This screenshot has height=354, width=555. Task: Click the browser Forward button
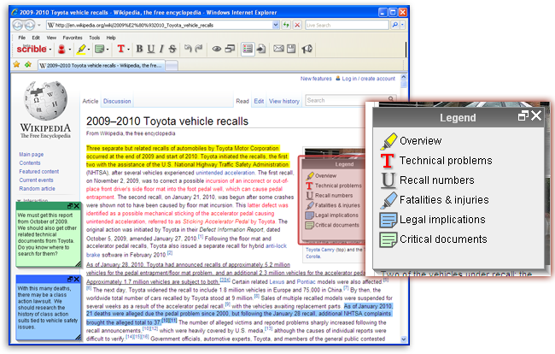tap(30, 25)
